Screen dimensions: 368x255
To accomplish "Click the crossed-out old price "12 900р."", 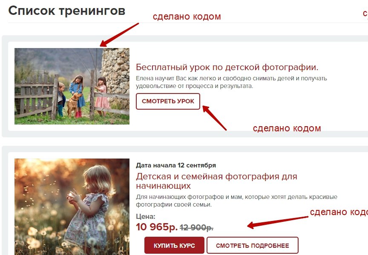I will (x=196, y=227).
